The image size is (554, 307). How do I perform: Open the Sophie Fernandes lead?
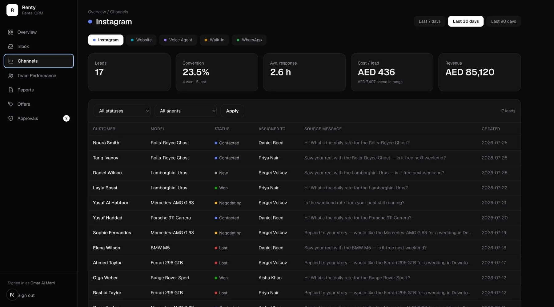coord(304,232)
